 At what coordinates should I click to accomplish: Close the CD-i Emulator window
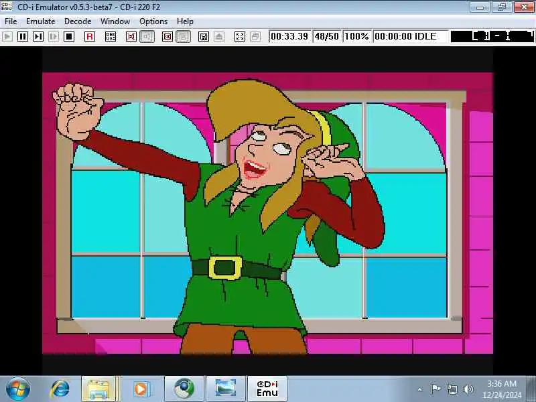click(523, 7)
